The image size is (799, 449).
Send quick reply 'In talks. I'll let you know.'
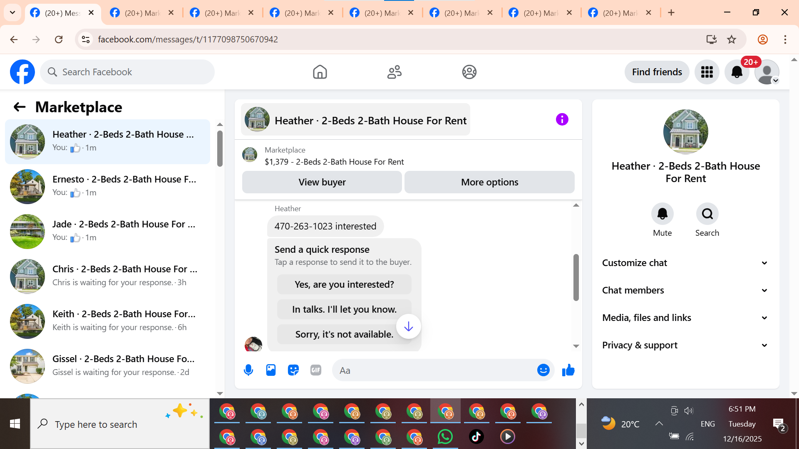(344, 309)
